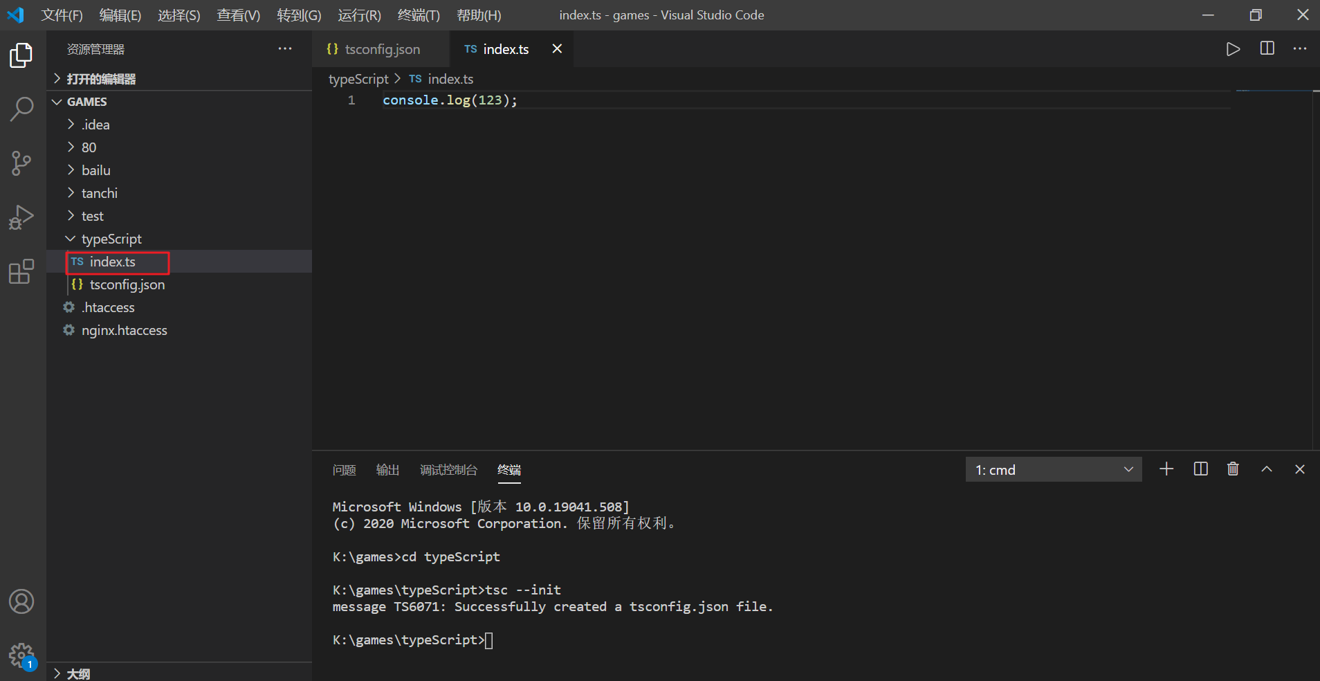Open the Manage settings gear

coord(21,655)
